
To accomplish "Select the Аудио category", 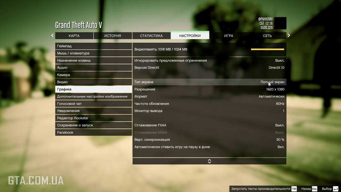I will 93,68.
